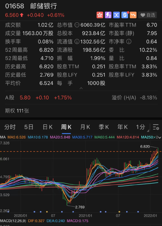162x226 pixels.
Task: Tap the 2.769 low price marker on chart
Action: coord(80,207)
